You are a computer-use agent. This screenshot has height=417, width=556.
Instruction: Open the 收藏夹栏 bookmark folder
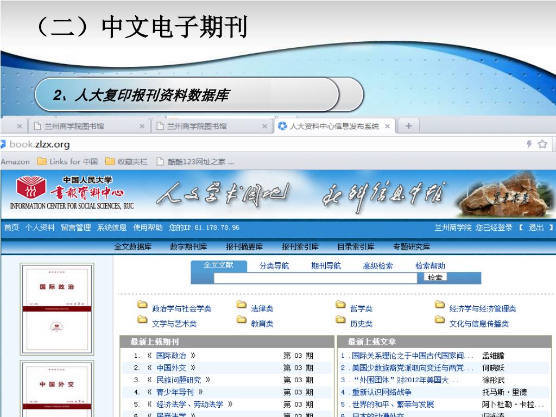point(126,162)
